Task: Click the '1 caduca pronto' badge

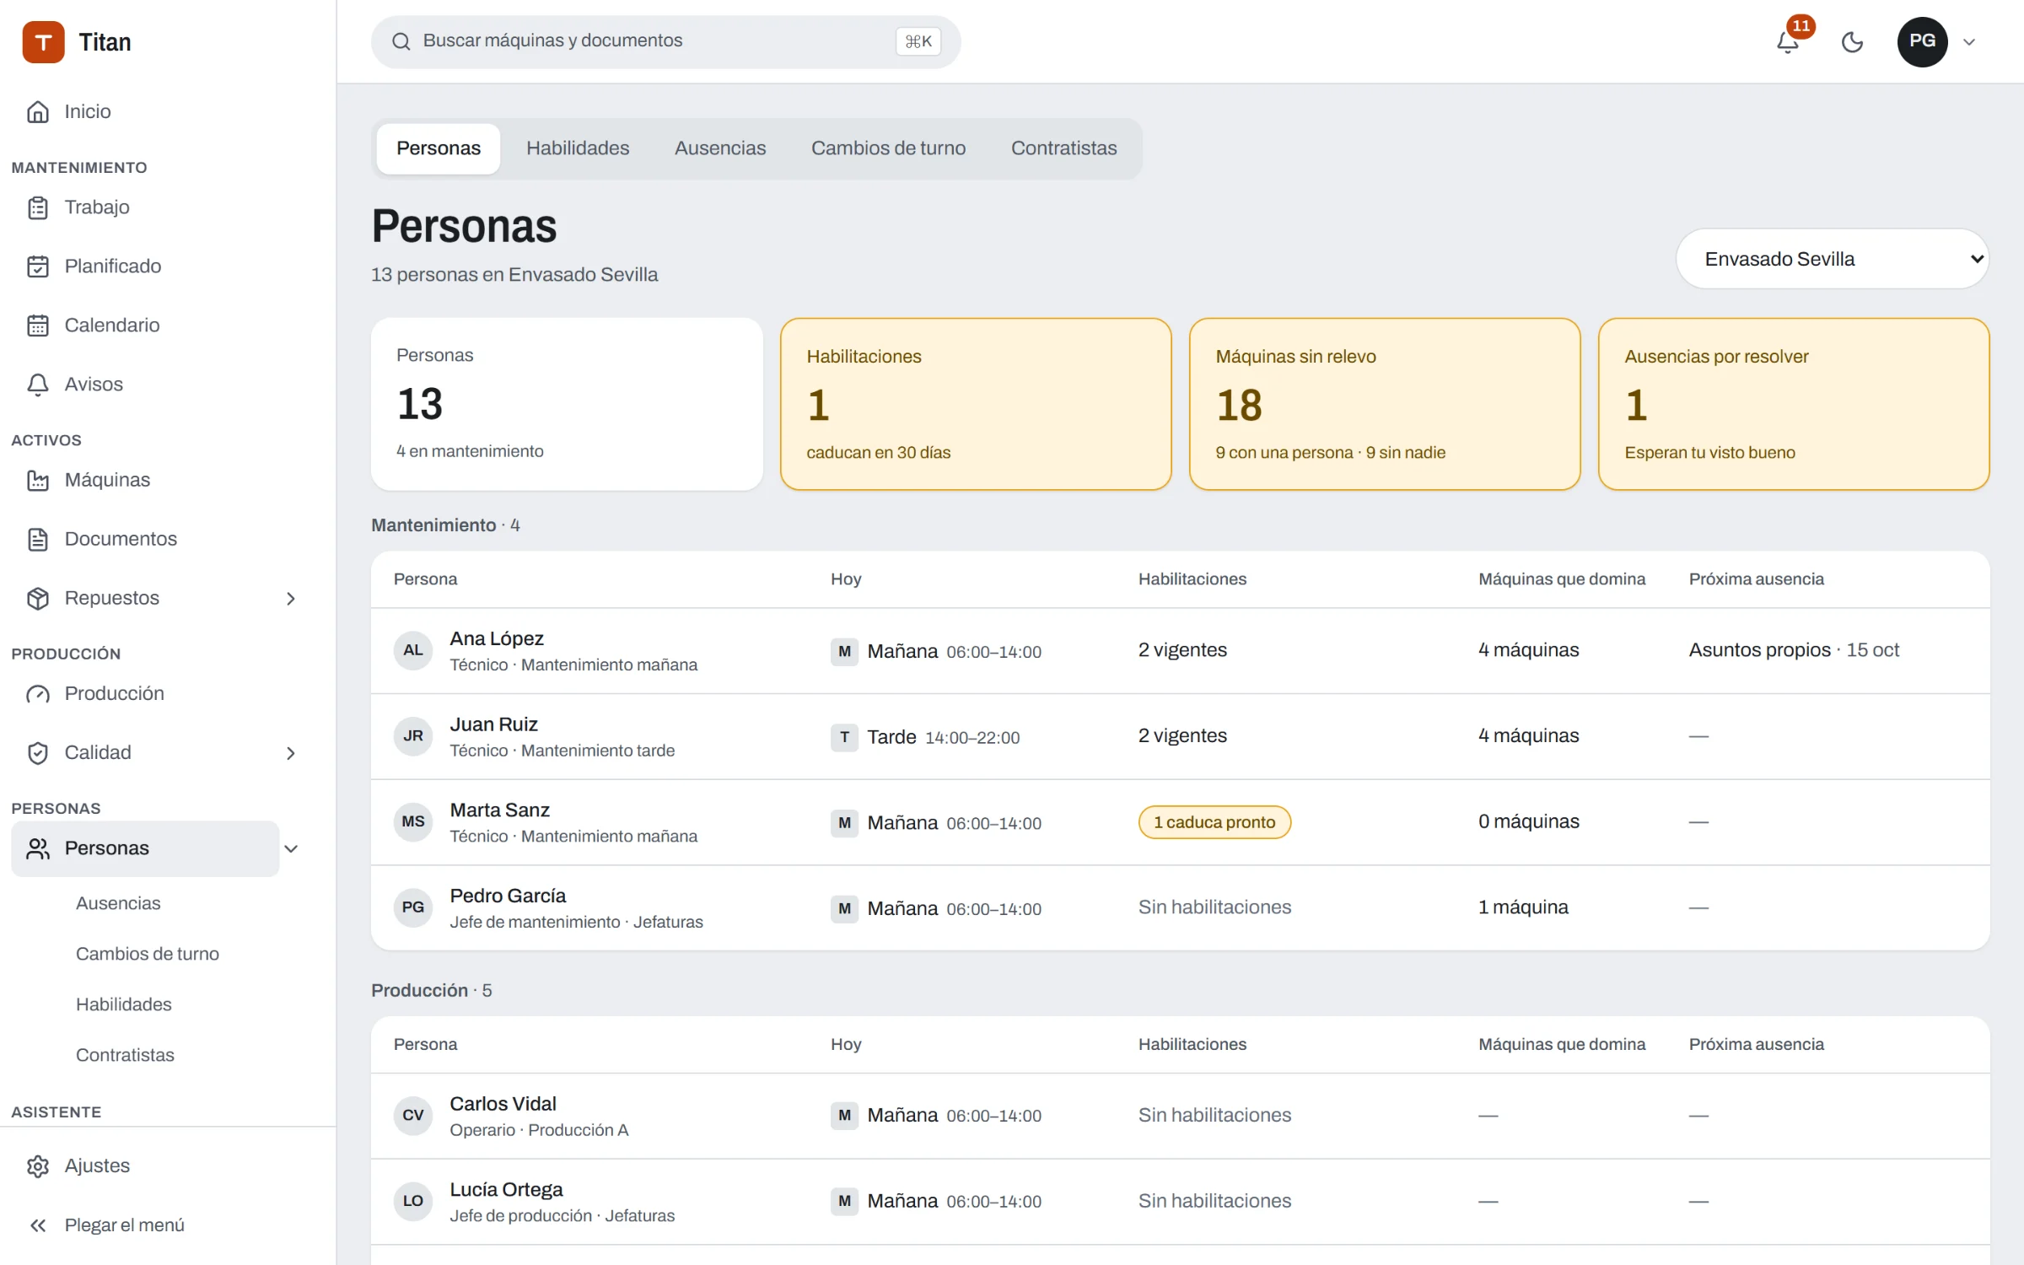Action: coord(1214,822)
